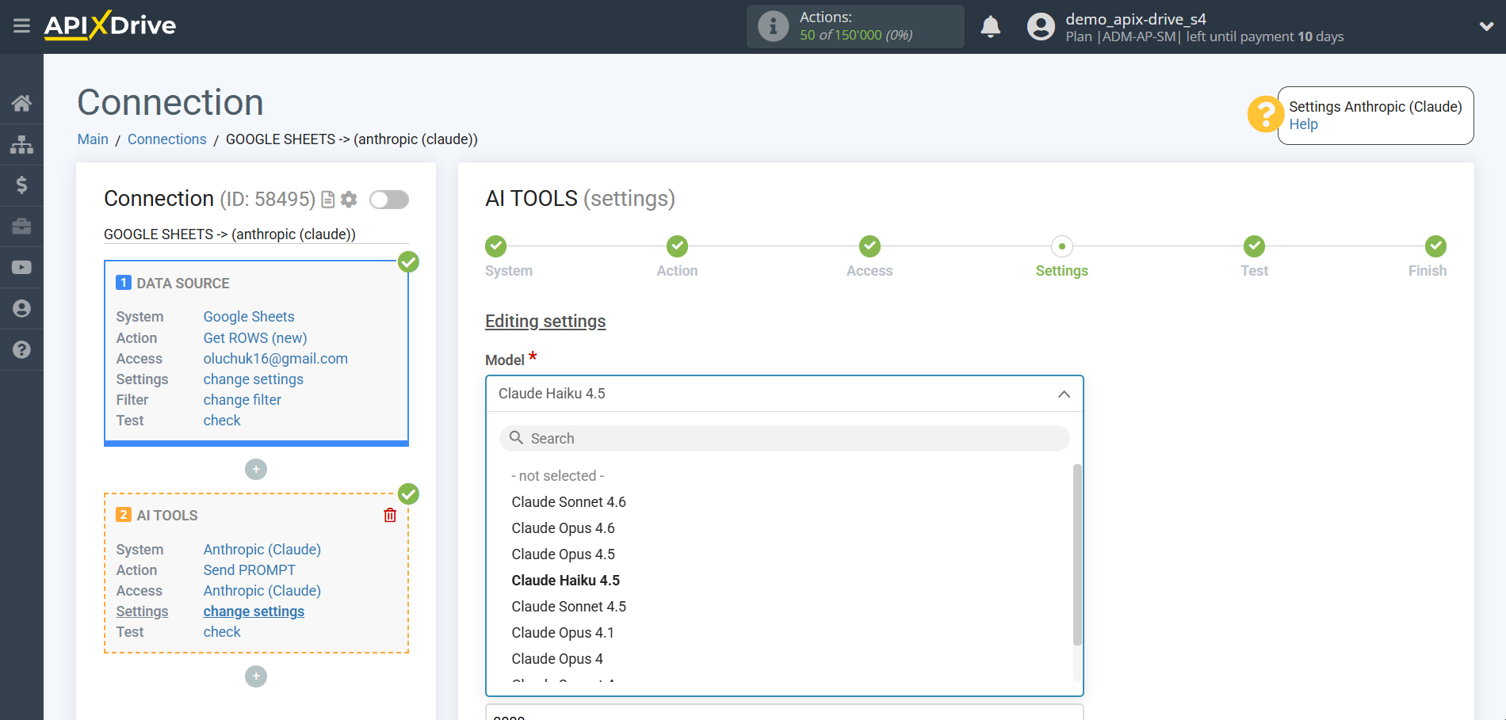The image size is (1506, 720).
Task: Select Claude Opus 4.1
Action: [x=563, y=633]
